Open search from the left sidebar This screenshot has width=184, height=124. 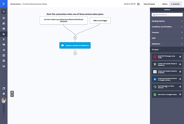coord(4,12)
